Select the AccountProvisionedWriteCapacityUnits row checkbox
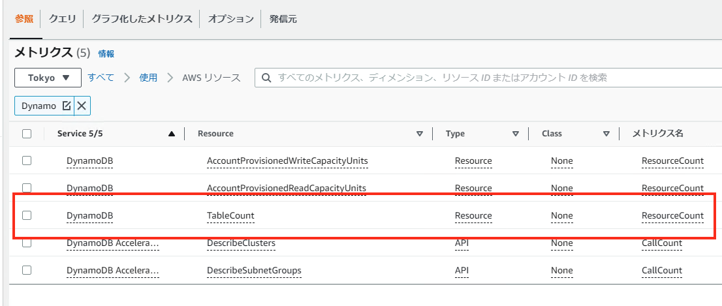The width and height of the screenshot is (722, 306). 27,161
